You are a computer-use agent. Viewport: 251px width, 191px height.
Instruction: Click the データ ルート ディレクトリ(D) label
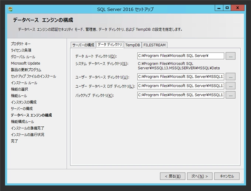[96, 56]
